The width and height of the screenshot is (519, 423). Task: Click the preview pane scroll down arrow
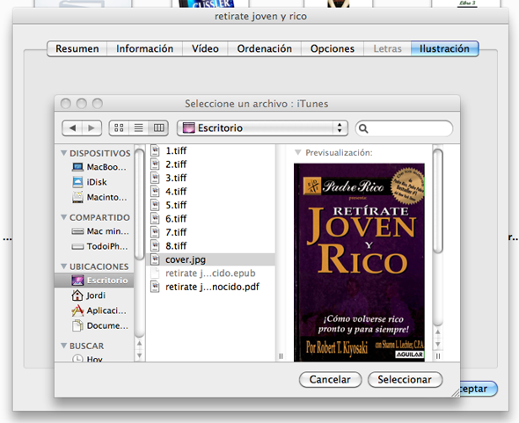tap(438, 344)
